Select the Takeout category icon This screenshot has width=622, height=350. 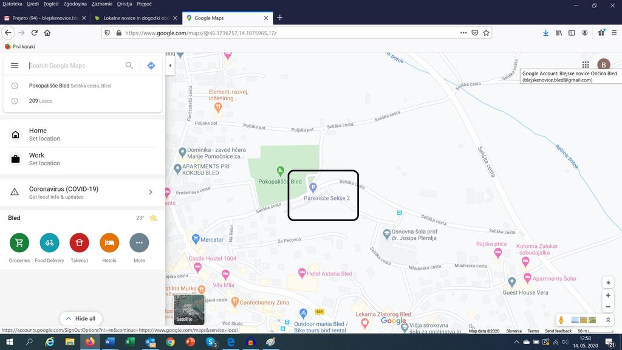point(80,243)
